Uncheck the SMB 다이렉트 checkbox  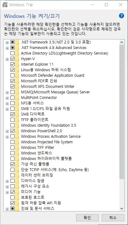pyautogui.click(x=13, y=114)
